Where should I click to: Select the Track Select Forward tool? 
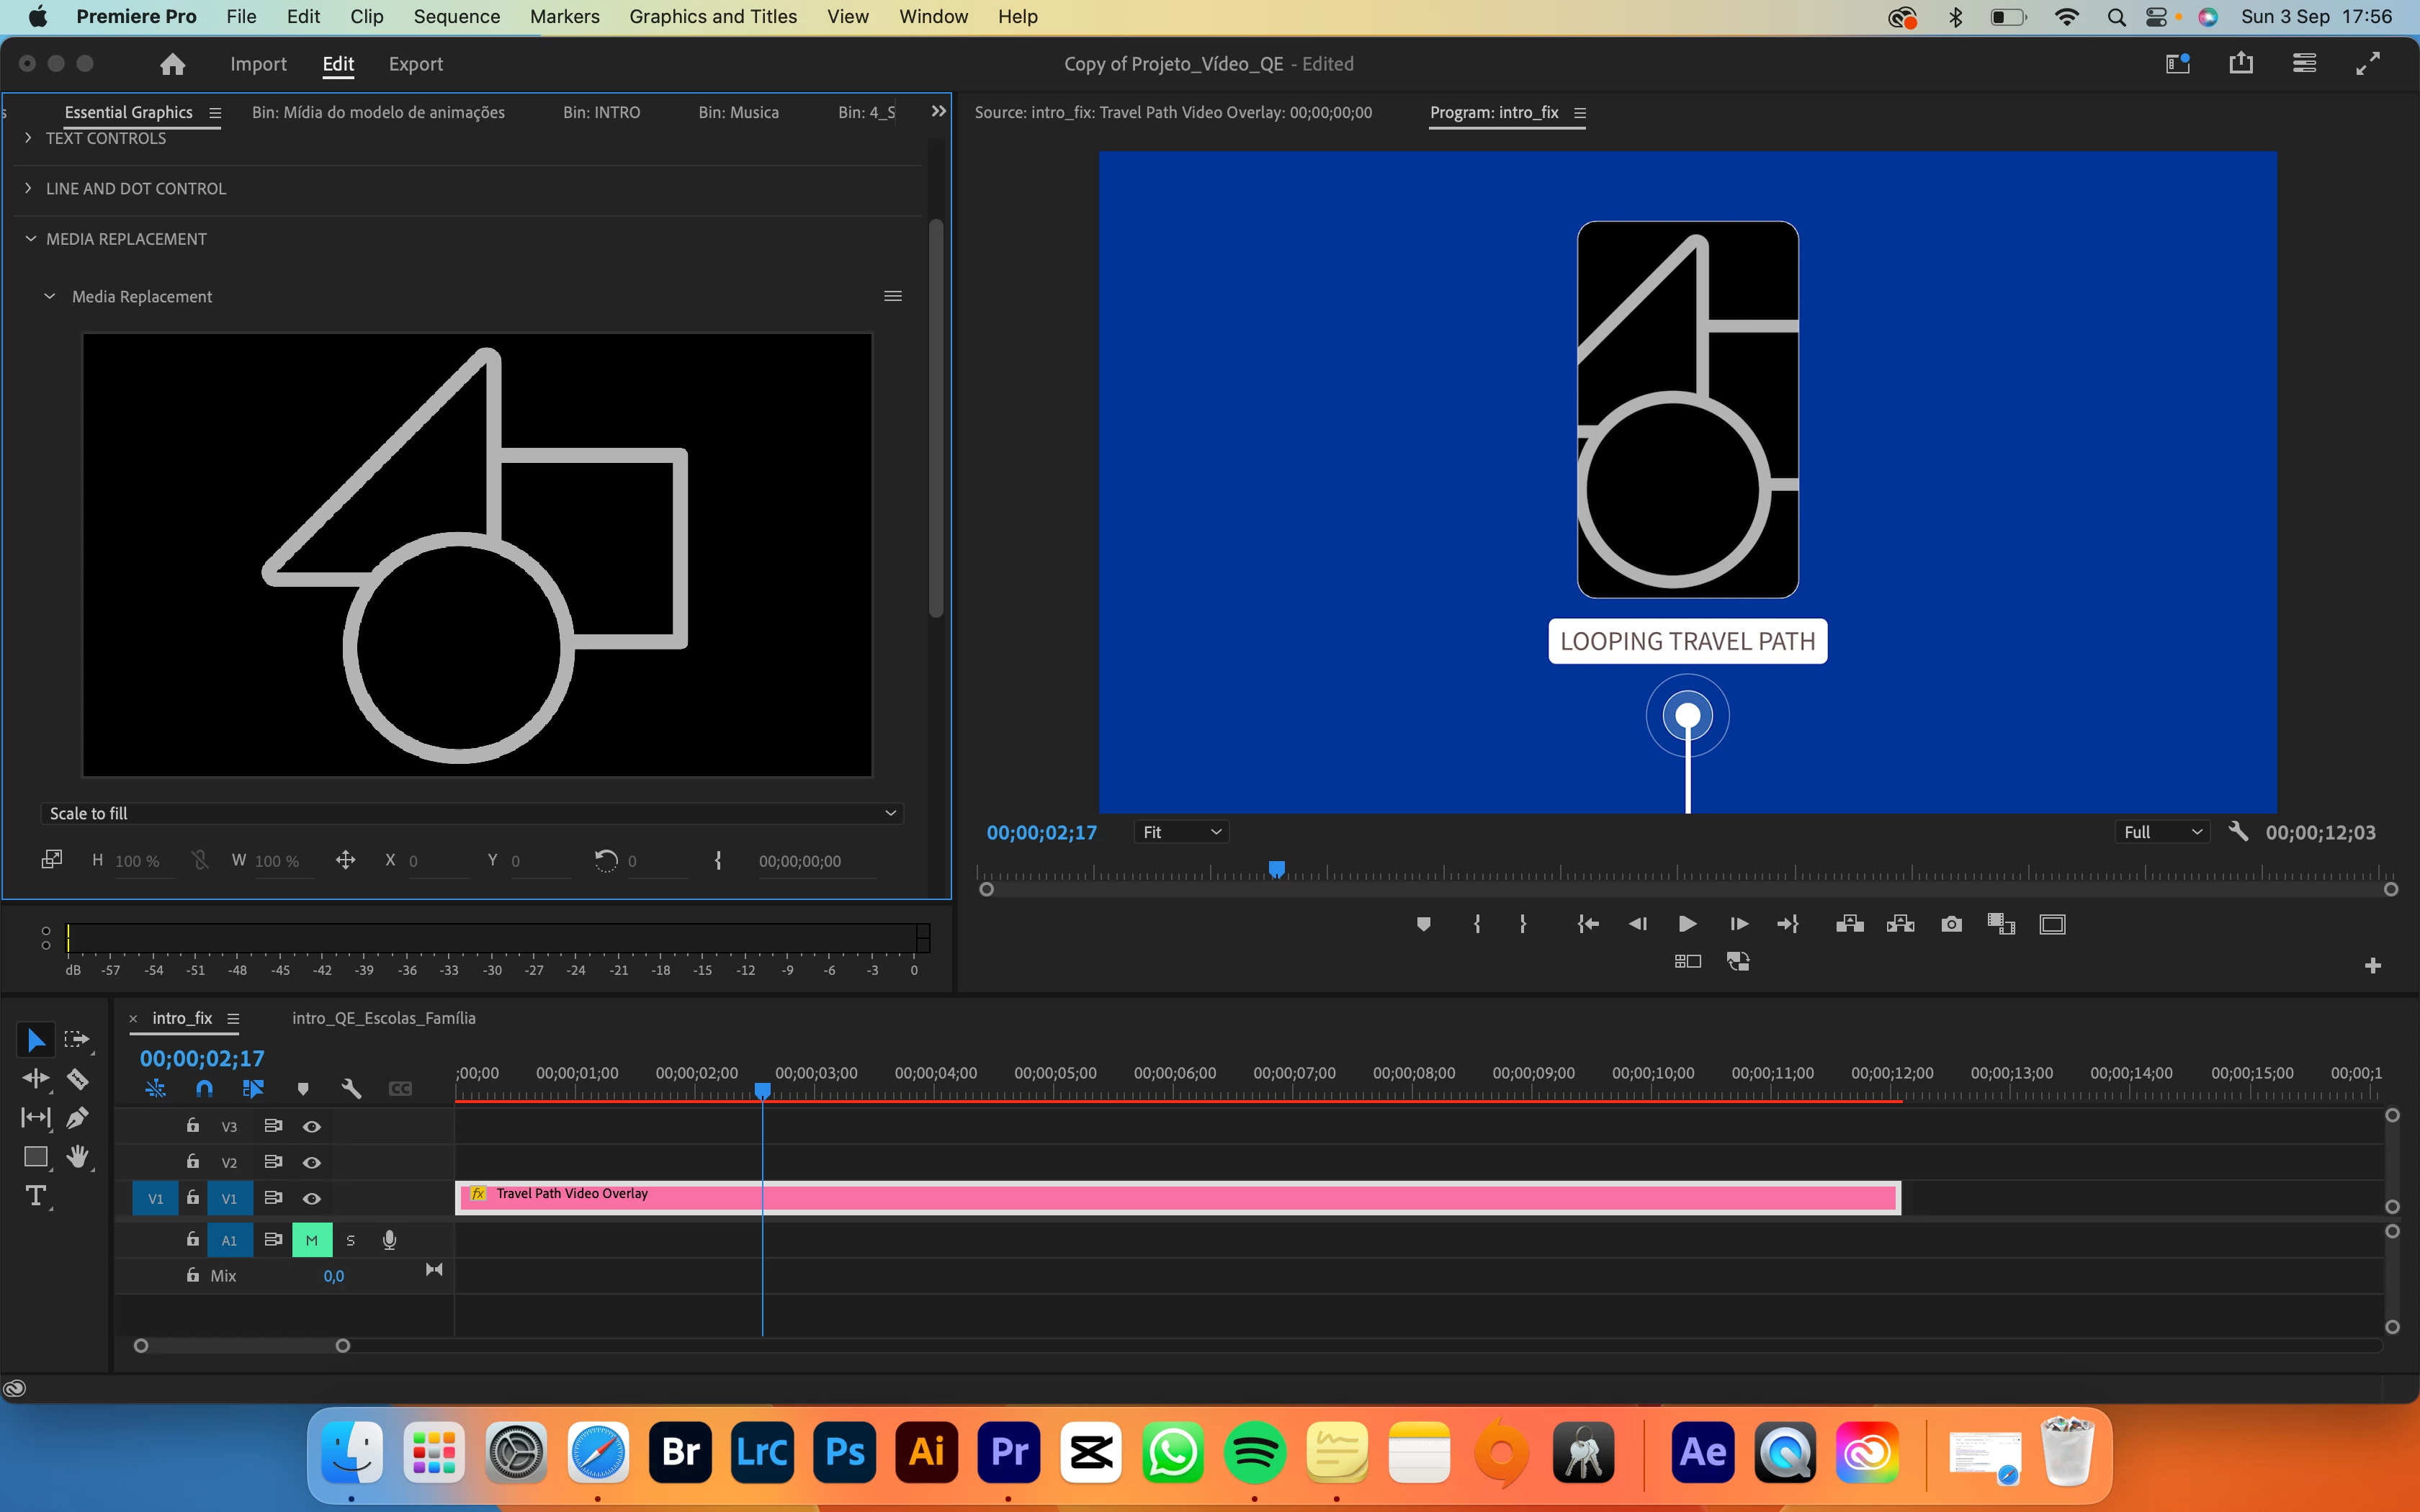click(x=77, y=1040)
